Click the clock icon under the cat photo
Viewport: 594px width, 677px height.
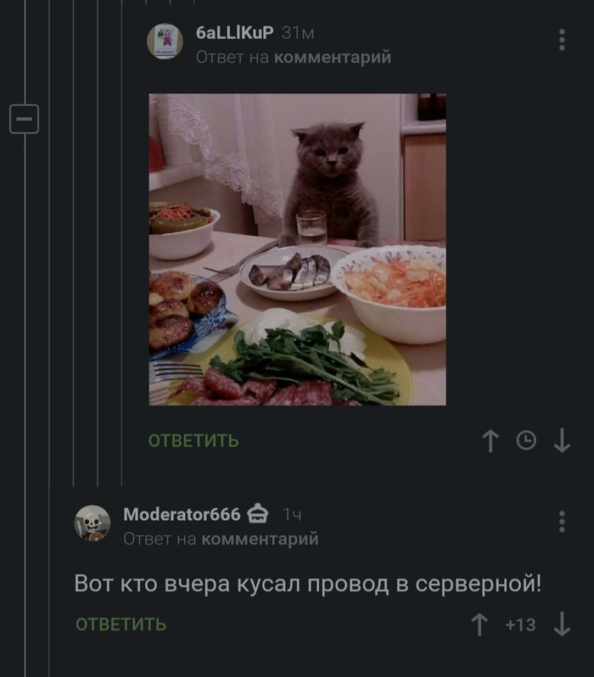point(526,440)
